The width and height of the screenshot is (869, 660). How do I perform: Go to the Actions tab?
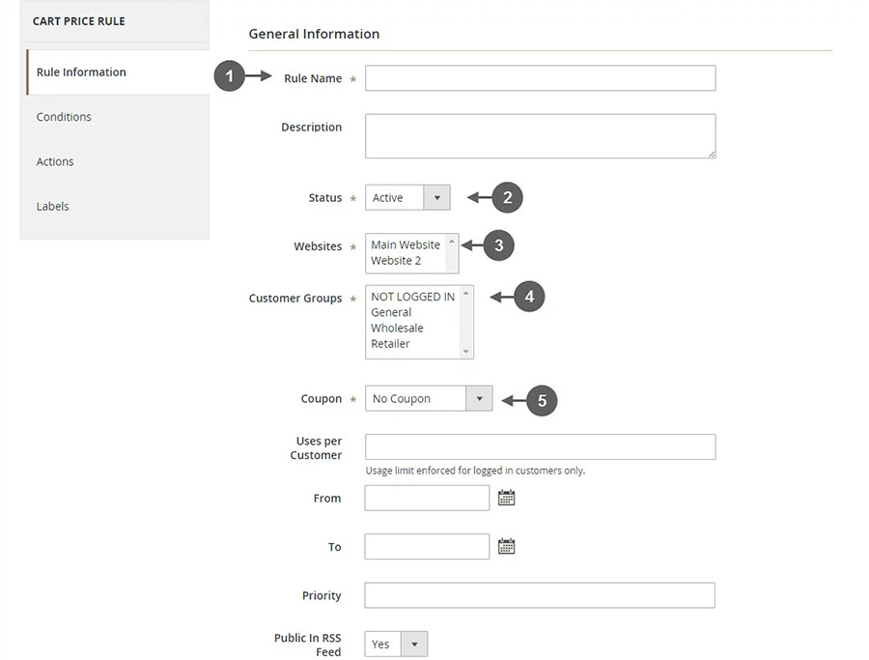pos(55,161)
